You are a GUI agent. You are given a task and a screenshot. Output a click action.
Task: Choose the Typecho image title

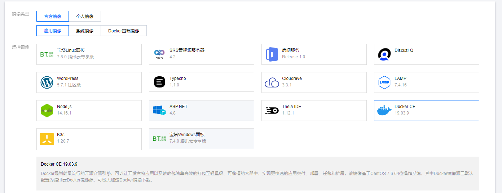click(x=178, y=78)
